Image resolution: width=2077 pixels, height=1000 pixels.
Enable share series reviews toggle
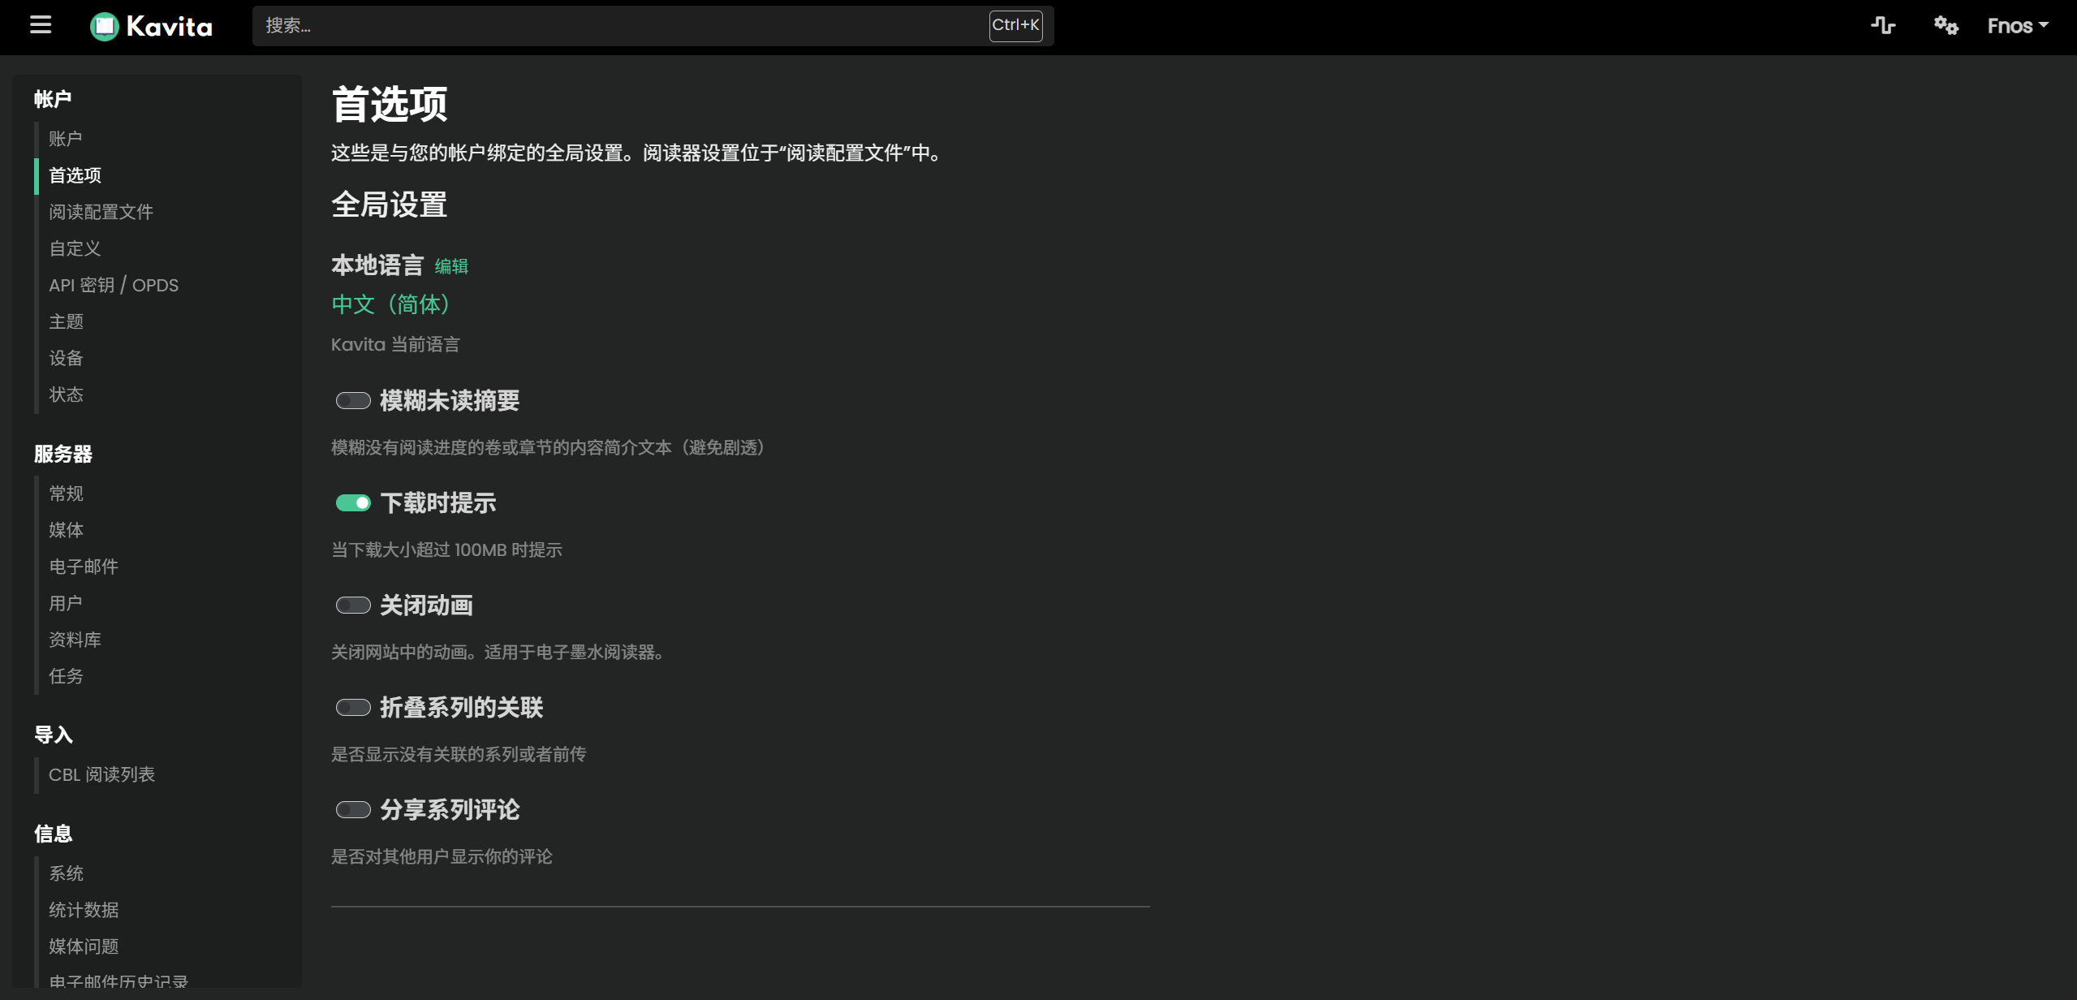point(353,810)
